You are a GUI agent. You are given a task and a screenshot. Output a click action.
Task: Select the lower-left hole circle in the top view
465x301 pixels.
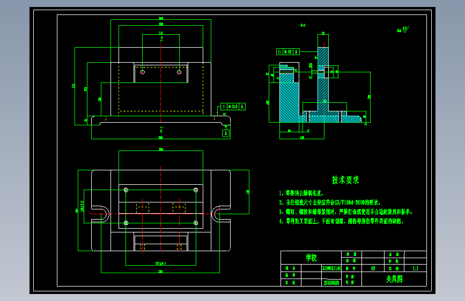pyautogui.click(x=126, y=223)
